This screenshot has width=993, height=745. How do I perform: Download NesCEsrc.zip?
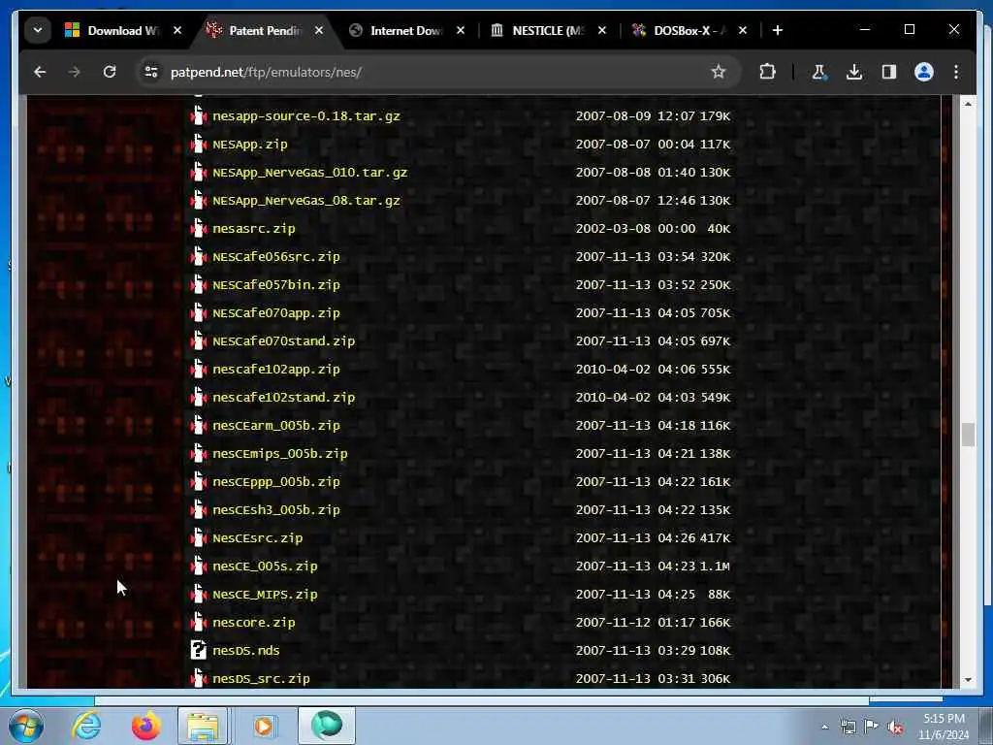[x=257, y=537]
